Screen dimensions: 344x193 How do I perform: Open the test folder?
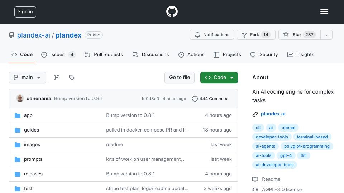point(28,189)
